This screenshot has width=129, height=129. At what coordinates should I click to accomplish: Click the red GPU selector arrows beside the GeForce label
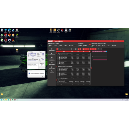pyautogui.click(x=90, y=44)
